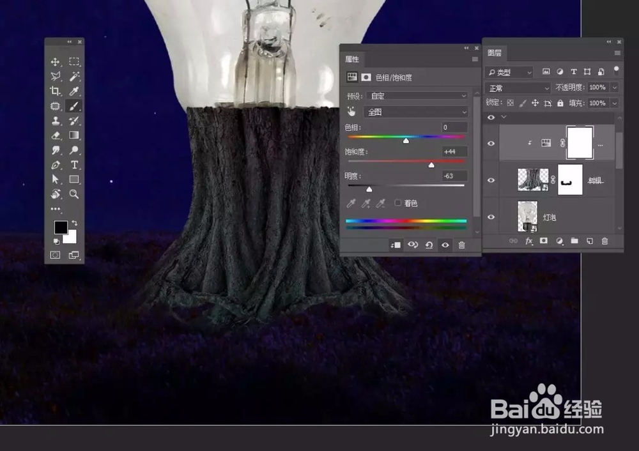Open the 不透明度 opacity dropdown arrow
This screenshot has height=451, width=639.
click(615, 87)
